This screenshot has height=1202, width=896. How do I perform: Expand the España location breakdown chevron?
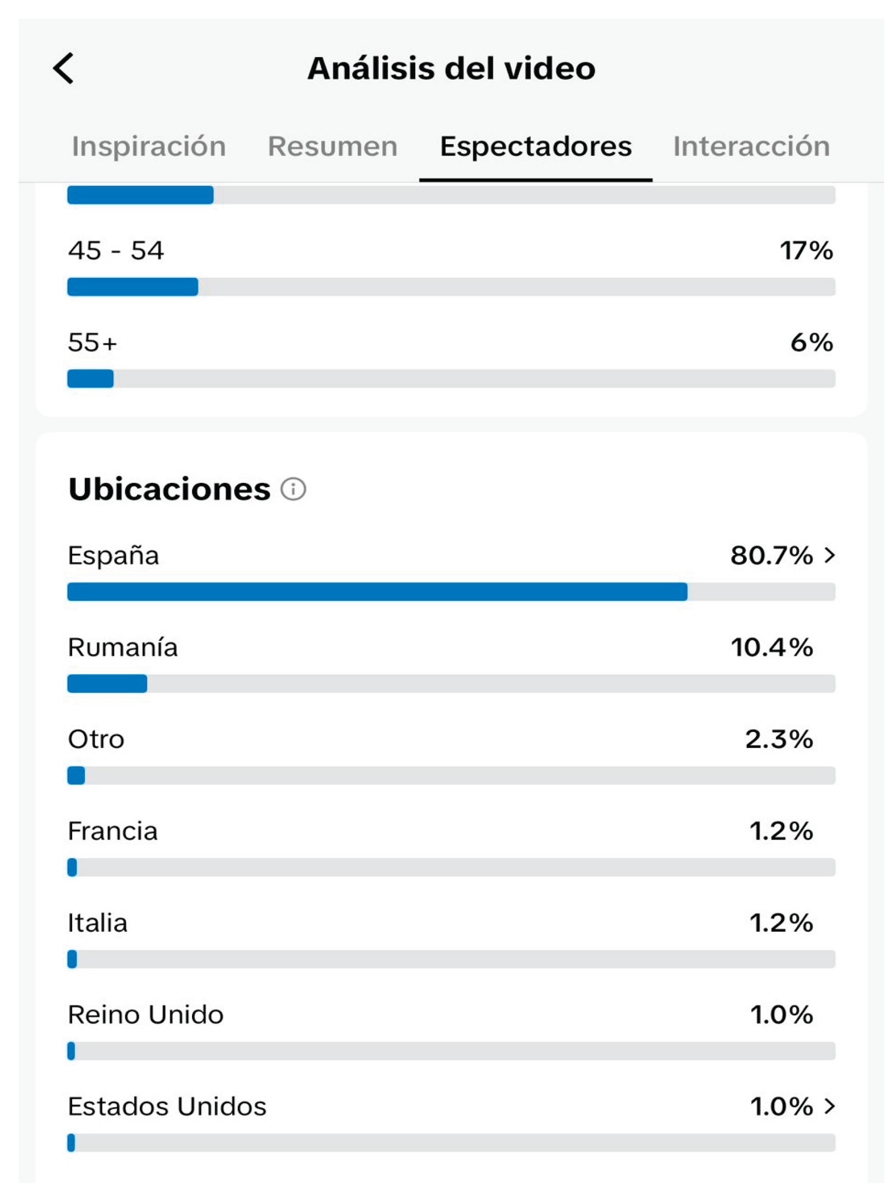pos(829,555)
